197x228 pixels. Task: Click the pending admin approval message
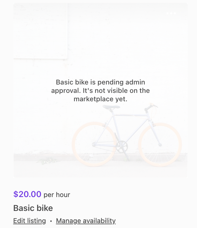pyautogui.click(x=100, y=91)
